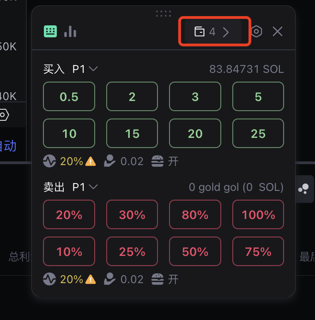
Task: Click the buy priority fee 0.02 icon
Action: click(109, 161)
